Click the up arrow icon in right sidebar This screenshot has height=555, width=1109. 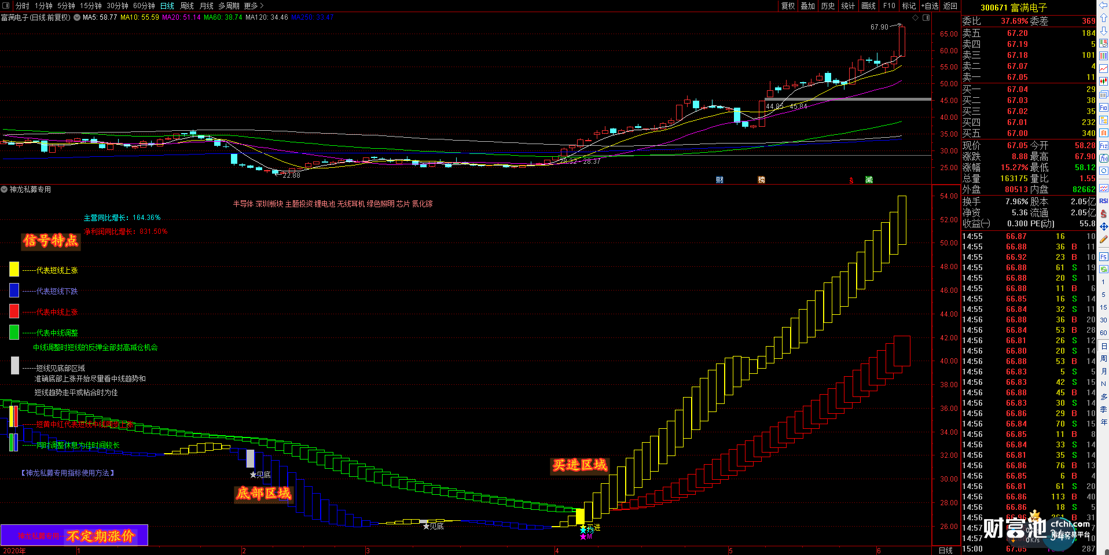[1104, 18]
